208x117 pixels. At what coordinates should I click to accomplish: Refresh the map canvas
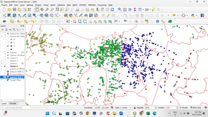pyautogui.click(x=112, y=9)
